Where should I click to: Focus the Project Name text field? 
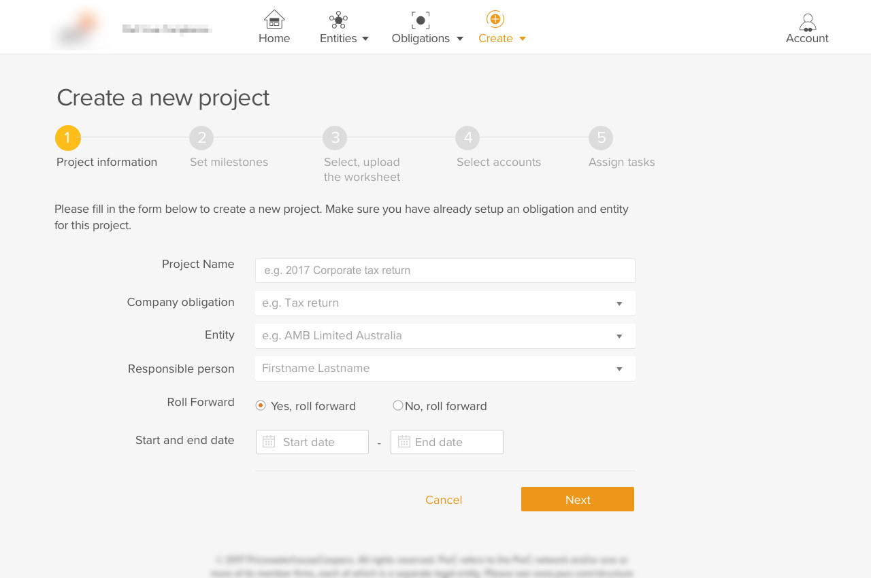click(445, 271)
